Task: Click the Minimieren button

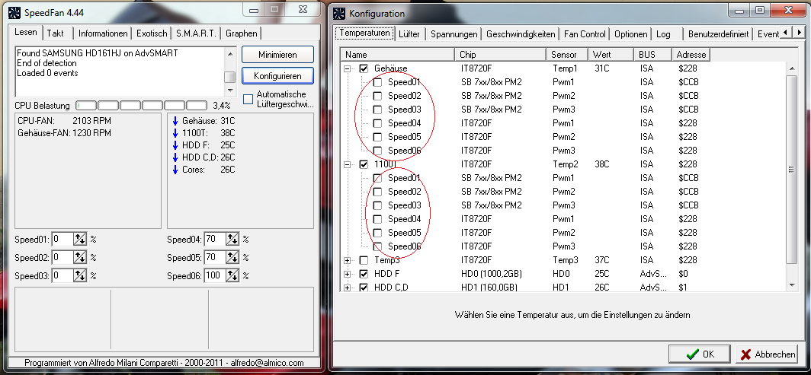Action: pos(277,55)
